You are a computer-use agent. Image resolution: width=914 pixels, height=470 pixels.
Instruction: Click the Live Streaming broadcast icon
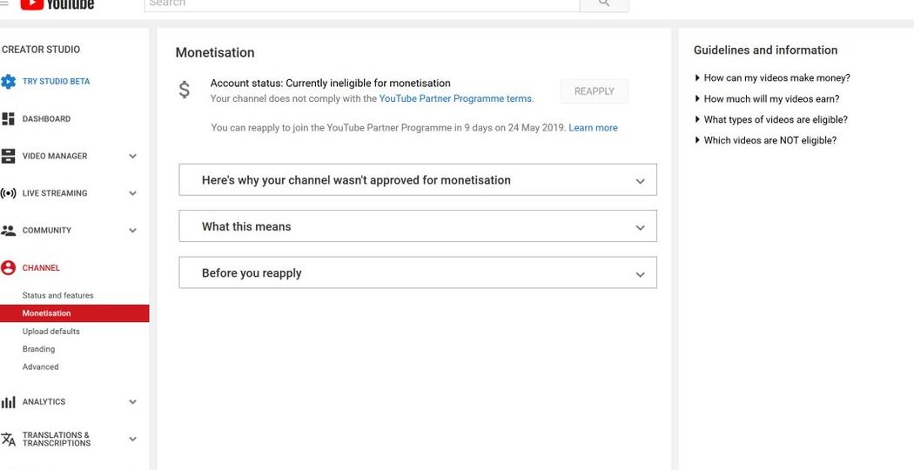click(8, 193)
